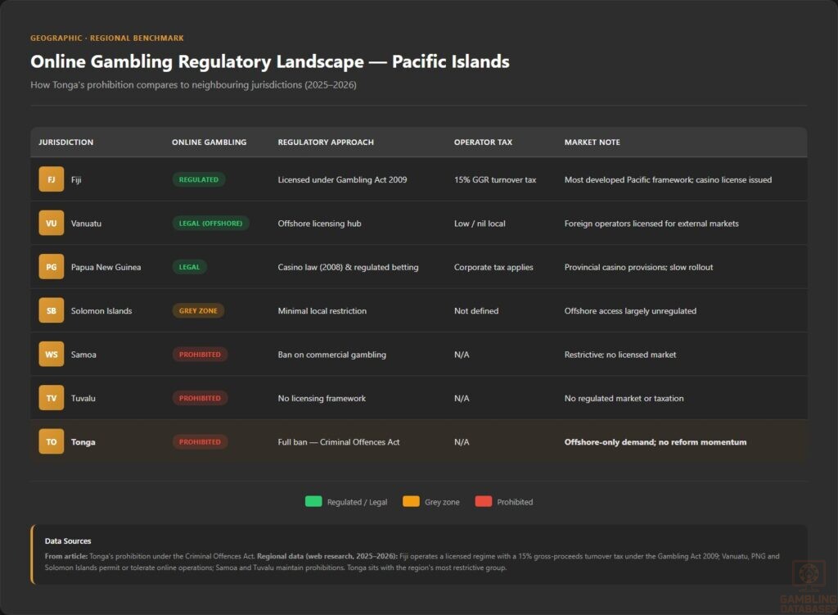Select the Papua New Guinea jurisdiction name

(106, 267)
